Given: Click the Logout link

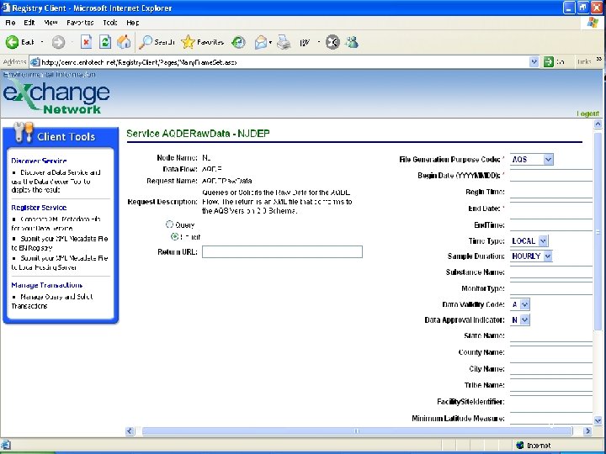Looking at the screenshot, I should (587, 113).
